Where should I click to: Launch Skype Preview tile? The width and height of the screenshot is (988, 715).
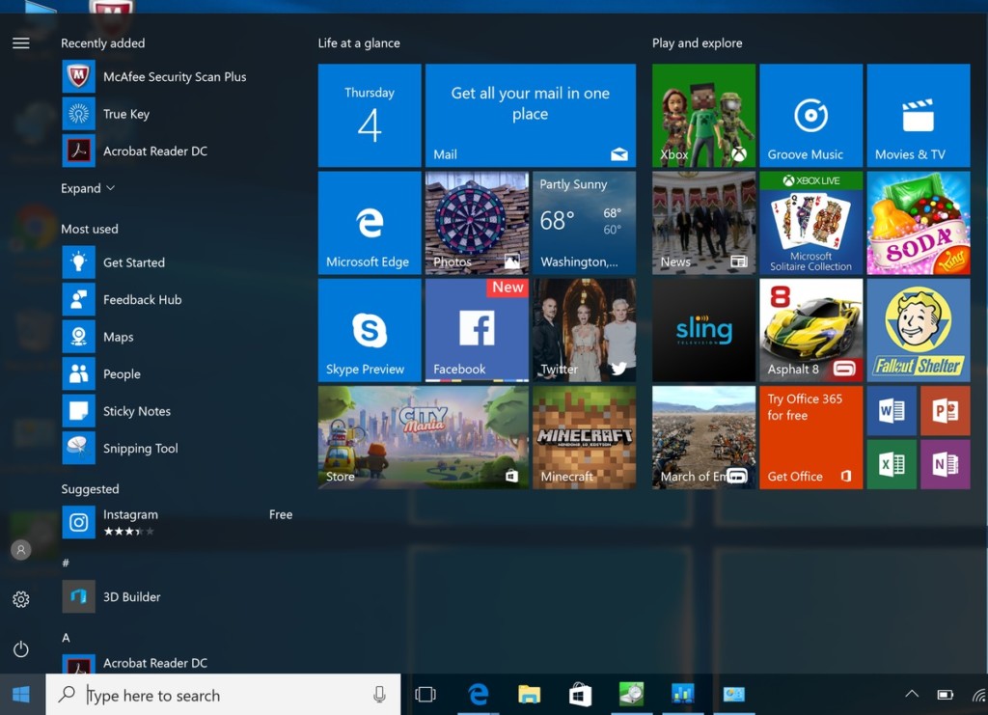[370, 330]
